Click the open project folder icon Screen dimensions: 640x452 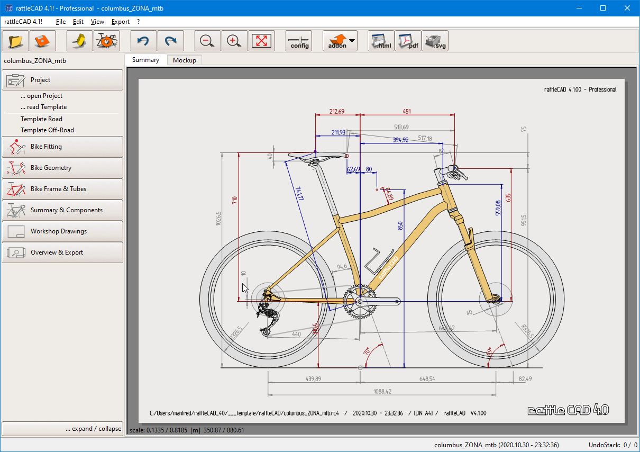[x=16, y=41]
